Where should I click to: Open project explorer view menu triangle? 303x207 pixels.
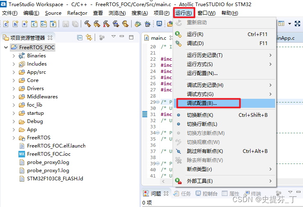(x=114, y=36)
